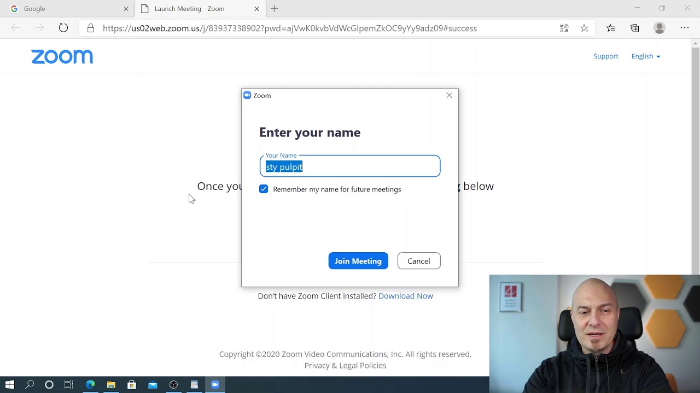Viewport: 700px width, 393px height.
Task: Switch to the Google tab
Action: coord(67,9)
